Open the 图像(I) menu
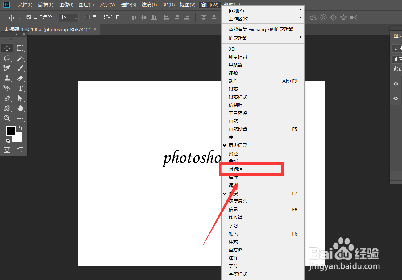The width and height of the screenshot is (402, 280). click(x=66, y=5)
